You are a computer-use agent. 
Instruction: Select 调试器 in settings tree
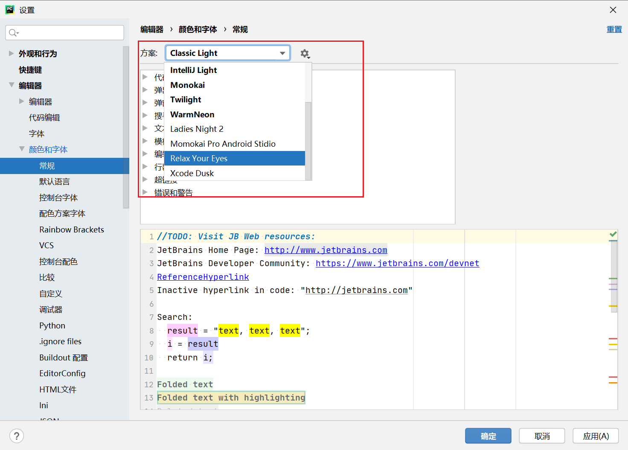tap(51, 309)
